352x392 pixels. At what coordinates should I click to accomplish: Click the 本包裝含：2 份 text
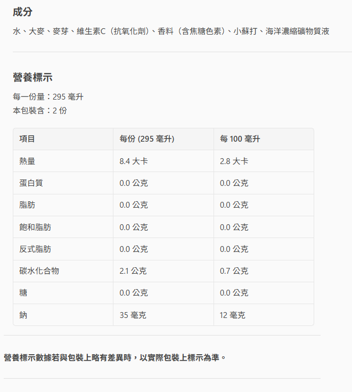pos(40,111)
